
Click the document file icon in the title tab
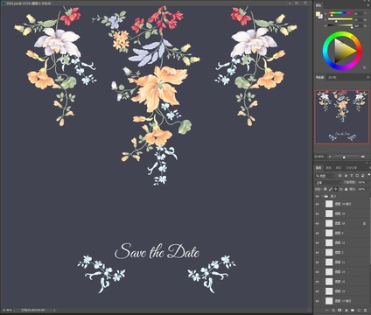[x=3, y=3]
